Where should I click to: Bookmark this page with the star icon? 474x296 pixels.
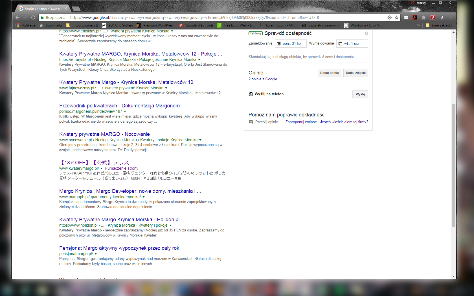point(397,17)
